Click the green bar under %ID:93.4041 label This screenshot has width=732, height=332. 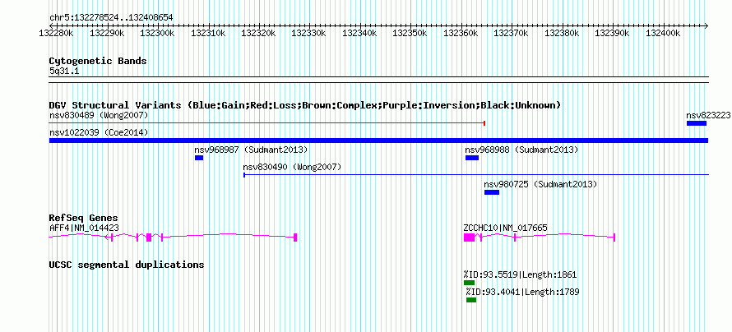pos(471,300)
